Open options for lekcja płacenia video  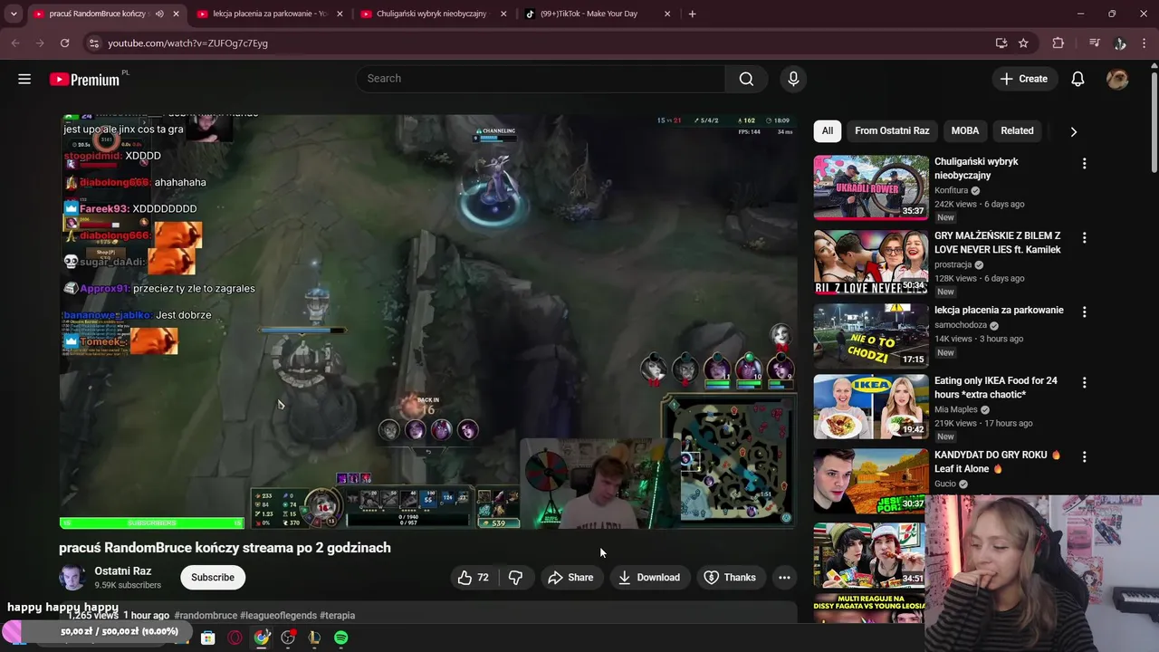pyautogui.click(x=1084, y=312)
